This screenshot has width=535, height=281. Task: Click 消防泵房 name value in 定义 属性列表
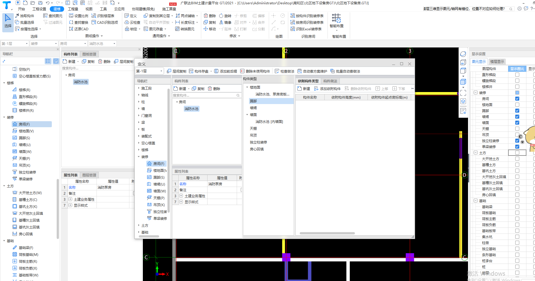click(222, 184)
